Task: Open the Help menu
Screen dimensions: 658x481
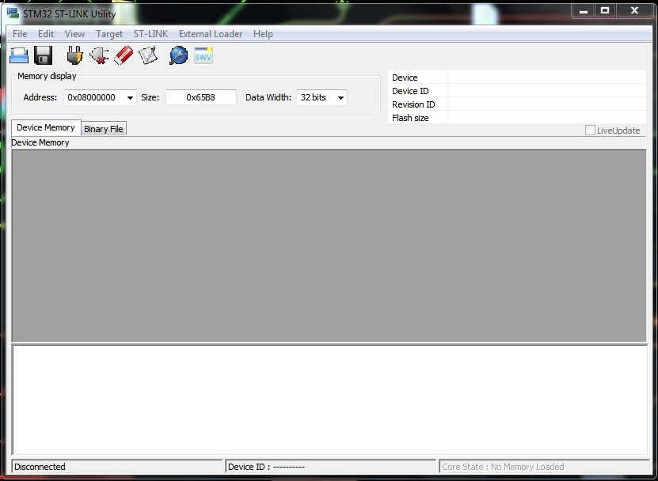Action: [263, 34]
